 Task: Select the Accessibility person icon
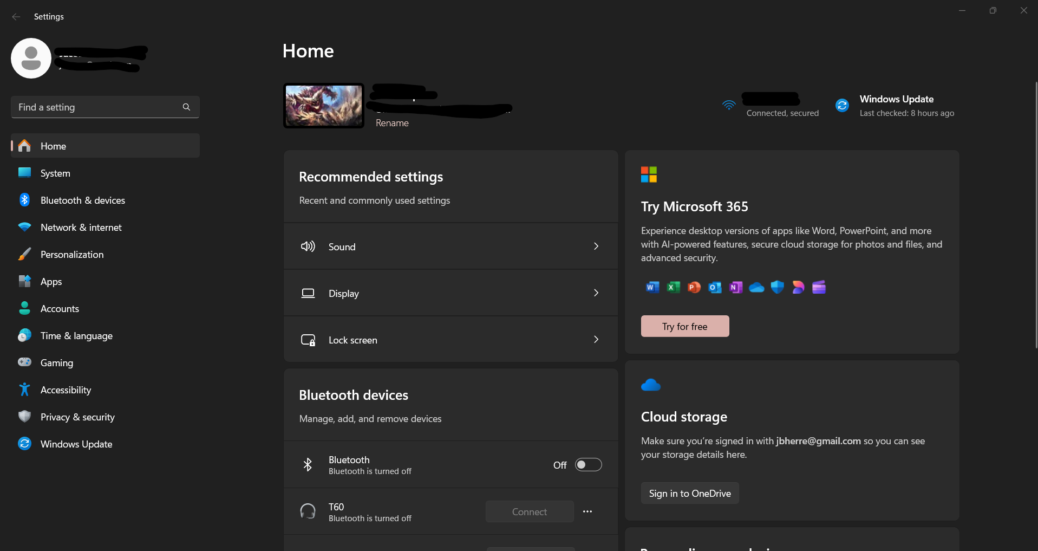pos(24,390)
